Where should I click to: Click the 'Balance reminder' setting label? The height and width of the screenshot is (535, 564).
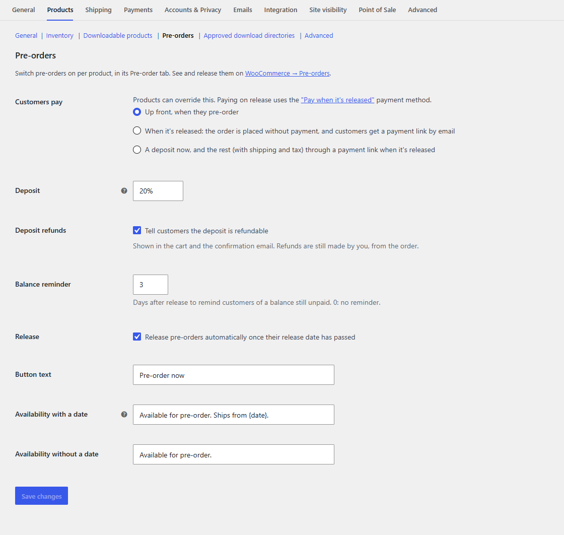[x=43, y=284]
